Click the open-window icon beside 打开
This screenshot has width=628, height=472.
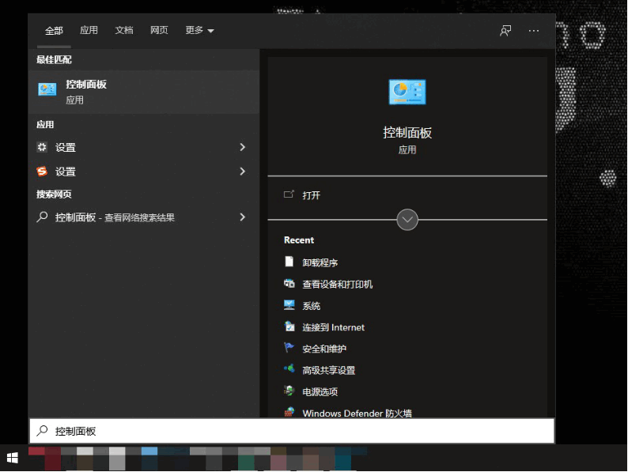[289, 194]
